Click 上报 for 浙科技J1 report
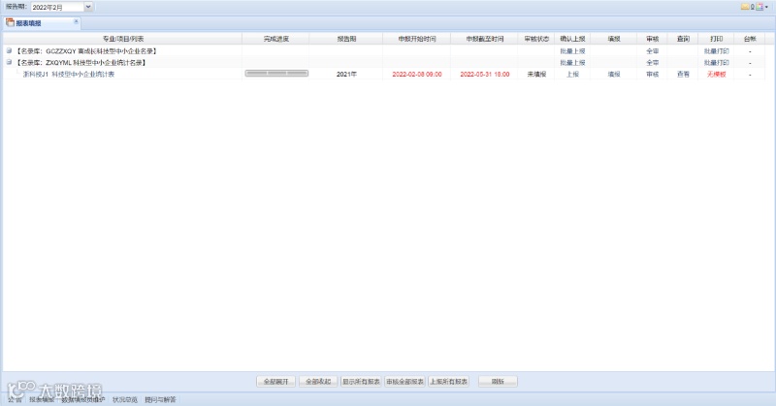Screen dimensions: 776x406 [572, 75]
